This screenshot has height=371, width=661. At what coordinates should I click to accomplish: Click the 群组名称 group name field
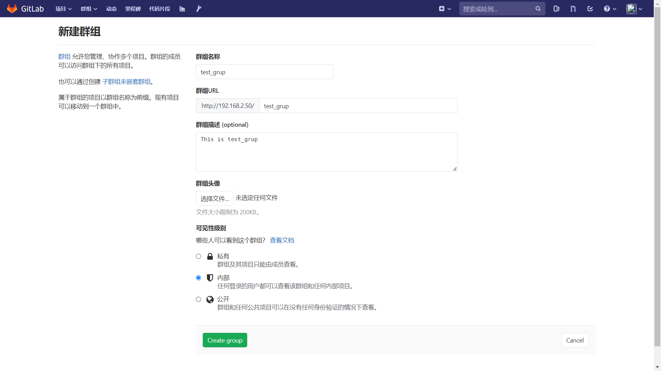(x=264, y=72)
